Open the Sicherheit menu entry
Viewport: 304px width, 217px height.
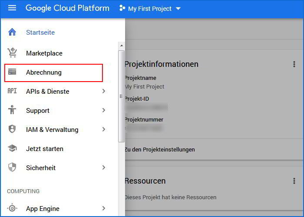tap(41, 168)
